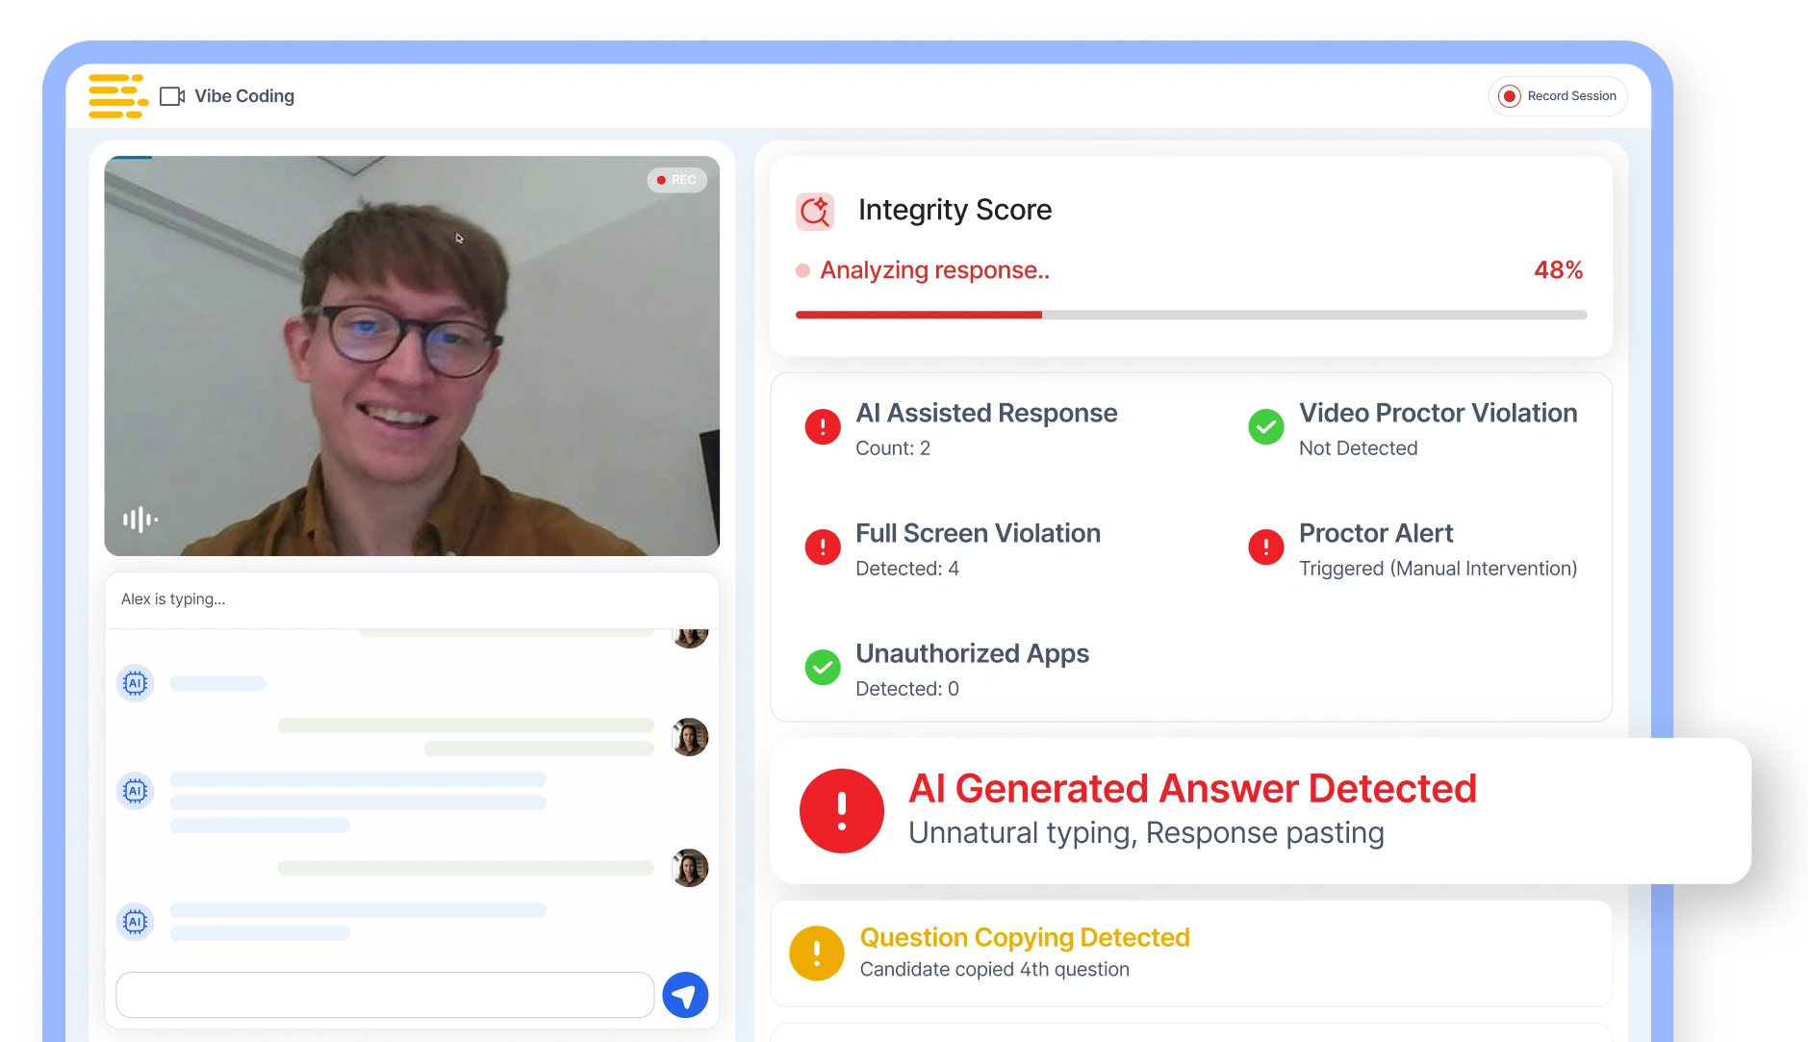Click the green check icon for Unauthorized Apps
Image resolution: width=1808 pixels, height=1042 pixels.
pos(823,667)
